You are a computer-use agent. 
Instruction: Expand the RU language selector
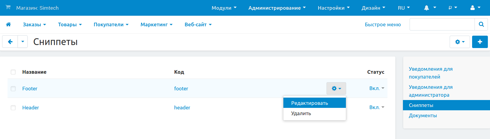[404, 8]
